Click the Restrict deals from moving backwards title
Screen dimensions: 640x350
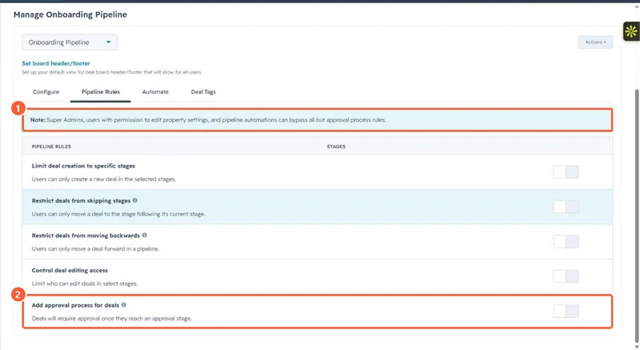click(86, 235)
